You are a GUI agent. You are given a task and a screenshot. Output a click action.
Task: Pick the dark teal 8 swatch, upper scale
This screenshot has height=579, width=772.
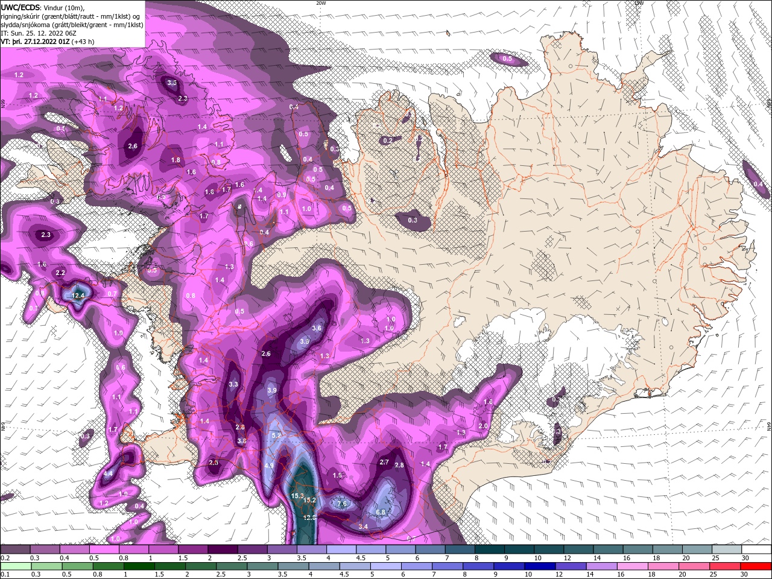pyautogui.click(x=490, y=549)
